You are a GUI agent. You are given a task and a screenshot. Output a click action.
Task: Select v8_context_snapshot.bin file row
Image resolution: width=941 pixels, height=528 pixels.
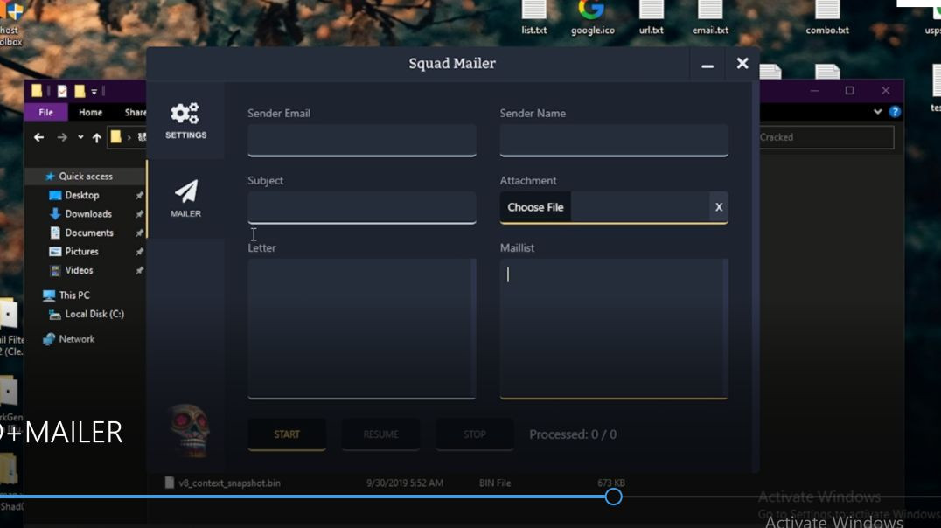[396, 483]
